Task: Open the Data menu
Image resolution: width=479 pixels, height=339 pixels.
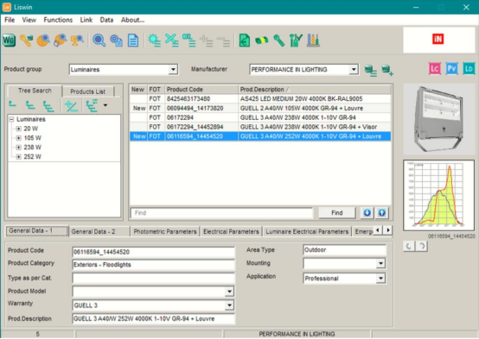Action: click(106, 20)
